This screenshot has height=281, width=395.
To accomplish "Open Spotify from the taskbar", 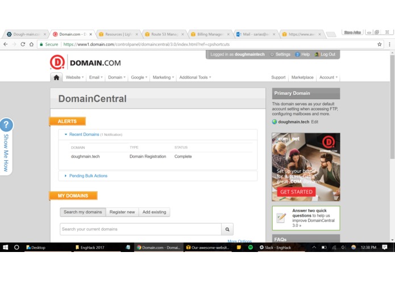I will [x=251, y=247].
